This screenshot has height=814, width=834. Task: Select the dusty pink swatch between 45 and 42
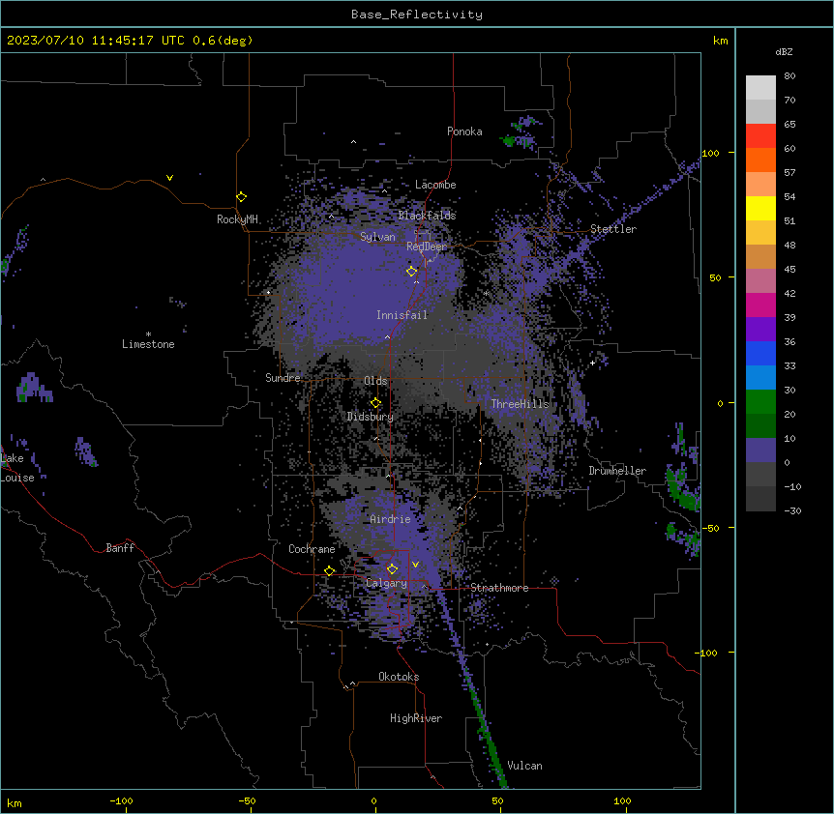(x=760, y=280)
